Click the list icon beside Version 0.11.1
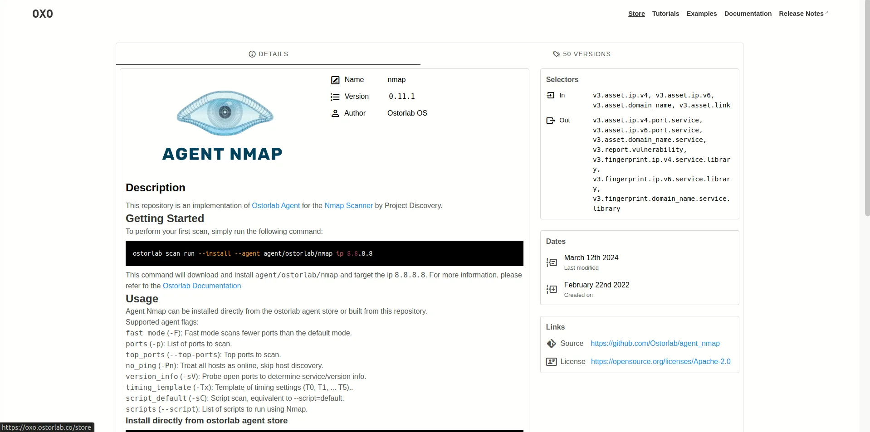The height and width of the screenshot is (432, 870). coord(335,97)
